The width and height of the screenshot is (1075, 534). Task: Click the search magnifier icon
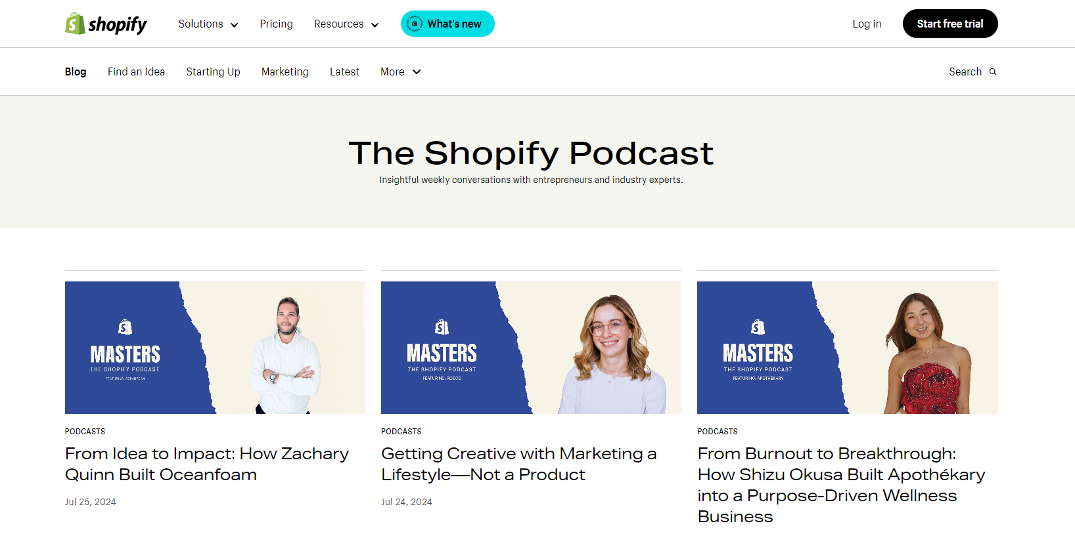(993, 72)
